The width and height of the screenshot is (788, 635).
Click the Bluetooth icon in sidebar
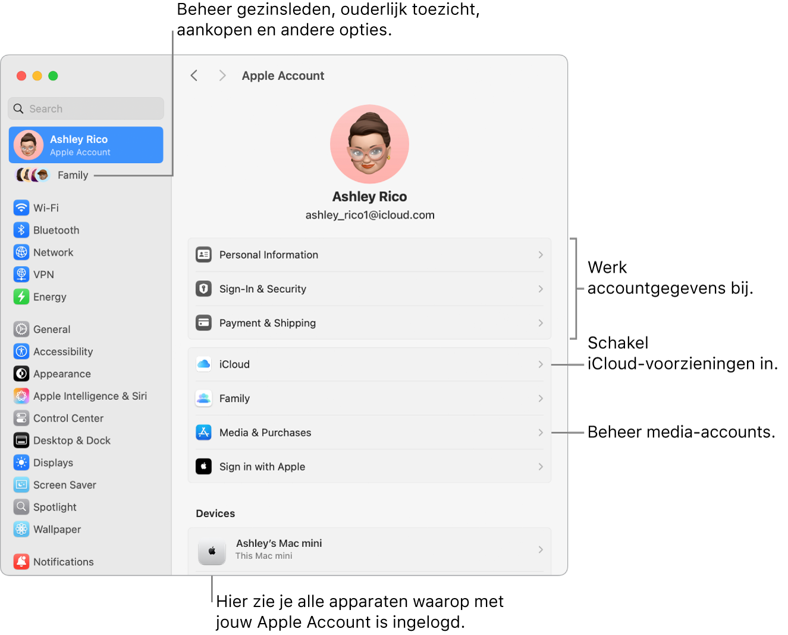point(21,230)
